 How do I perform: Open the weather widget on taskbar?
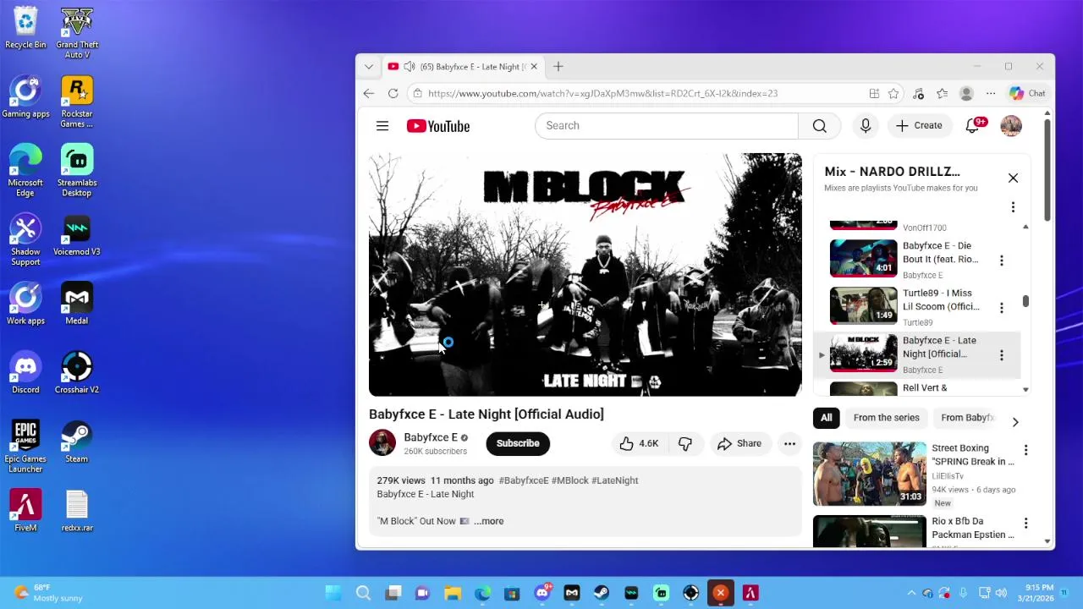tap(48, 593)
